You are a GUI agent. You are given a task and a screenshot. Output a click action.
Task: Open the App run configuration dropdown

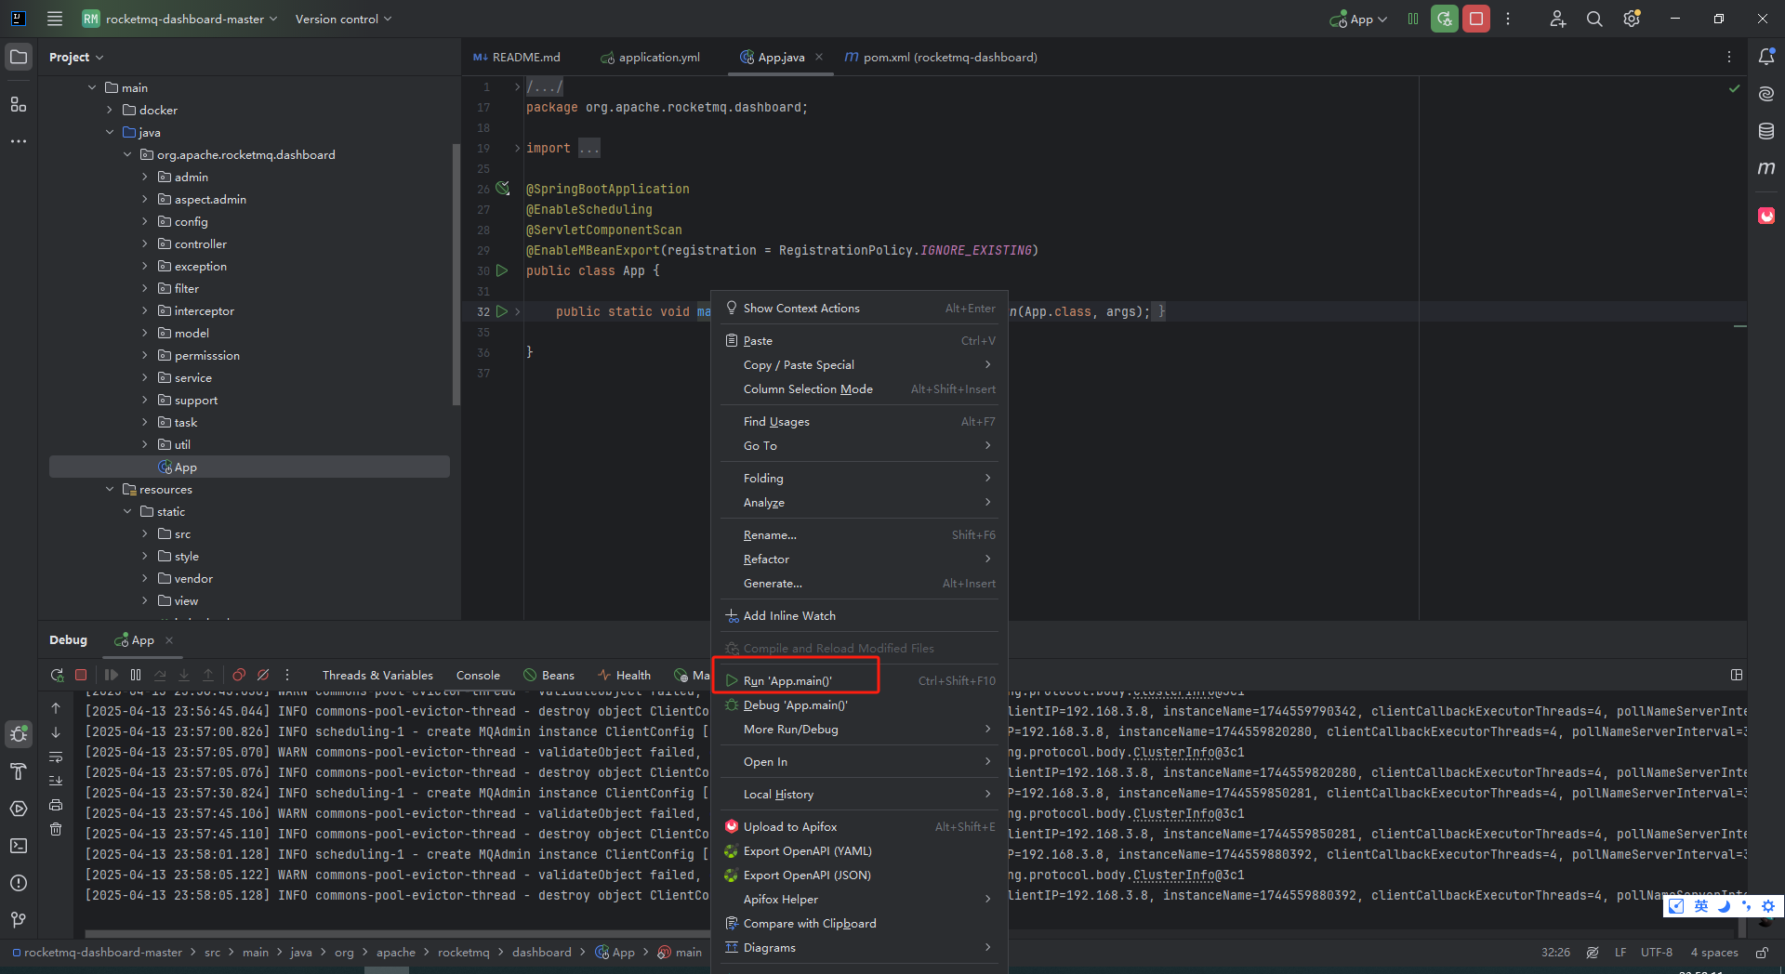click(x=1358, y=19)
